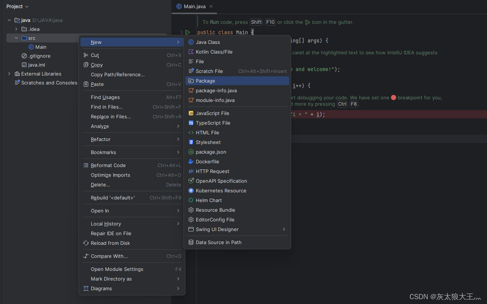Image resolution: width=487 pixels, height=304 pixels.
Task: Click the Helm Chart icon
Action: [191, 200]
